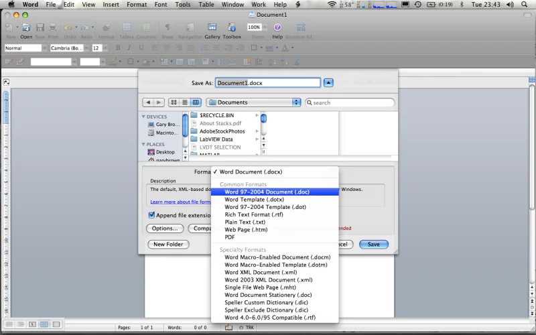This screenshot has width=536, height=335.
Task: Go back with the back arrow
Action: pyautogui.click(x=148, y=103)
